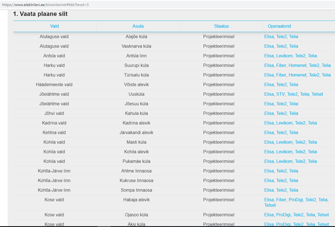
Task: Open Tele2 link in Ahtme linnaosa row
Action: 281,171
